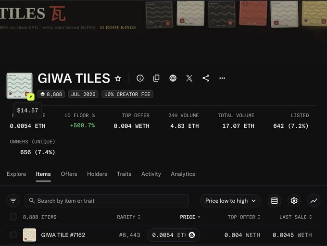The width and height of the screenshot is (327, 246).
Task: Open the GIWA TILES collection avatar image
Action: 19,86
